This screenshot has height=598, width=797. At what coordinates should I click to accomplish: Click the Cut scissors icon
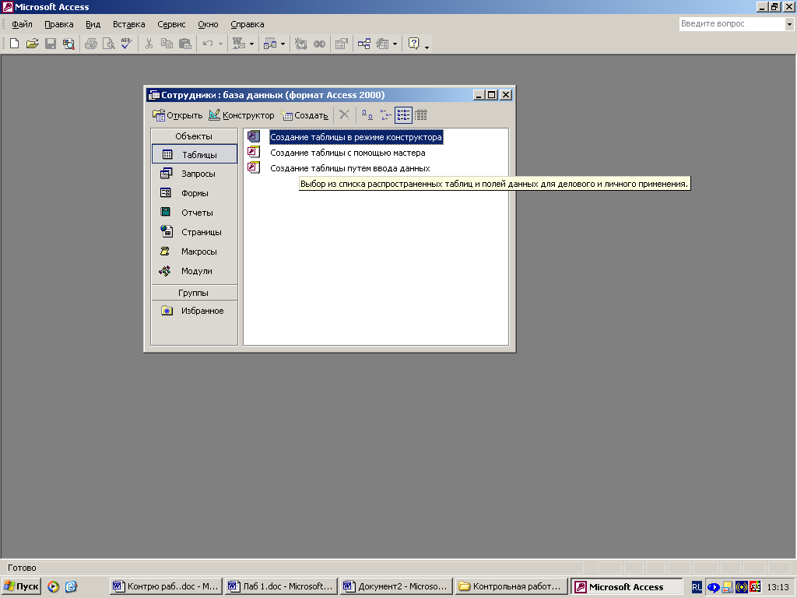(149, 44)
